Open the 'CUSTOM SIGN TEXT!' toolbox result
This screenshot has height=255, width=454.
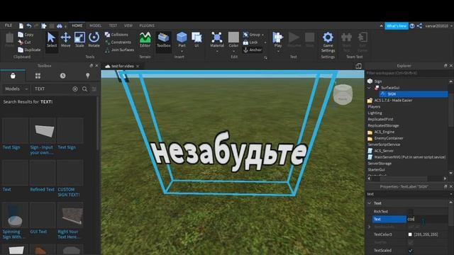(70, 178)
